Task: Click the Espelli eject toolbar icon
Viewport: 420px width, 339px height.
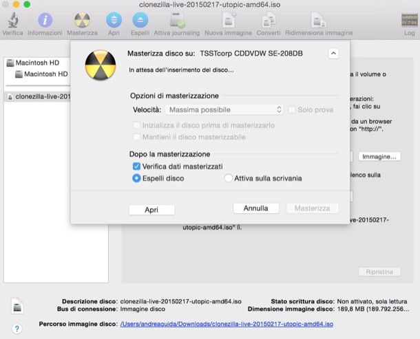Action: point(140,21)
